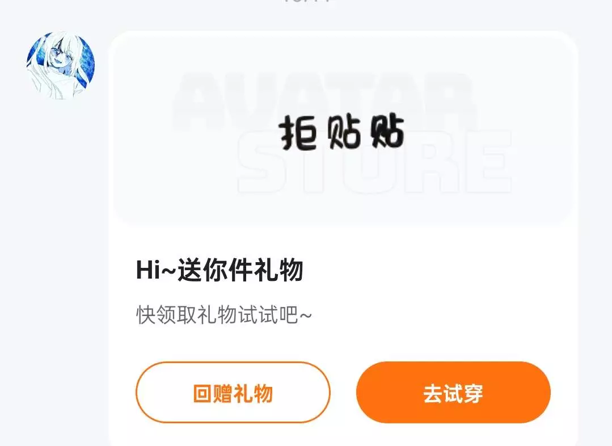Tap the 去 character on the orange button

433,393
